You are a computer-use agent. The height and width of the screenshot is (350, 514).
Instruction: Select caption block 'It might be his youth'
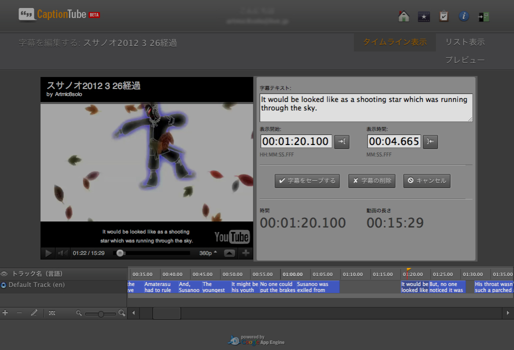[x=245, y=287]
